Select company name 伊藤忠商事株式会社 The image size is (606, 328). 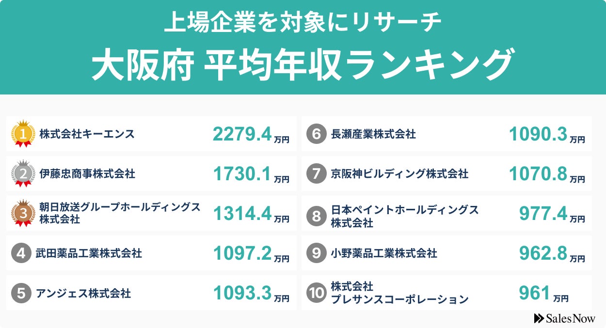pos(87,173)
